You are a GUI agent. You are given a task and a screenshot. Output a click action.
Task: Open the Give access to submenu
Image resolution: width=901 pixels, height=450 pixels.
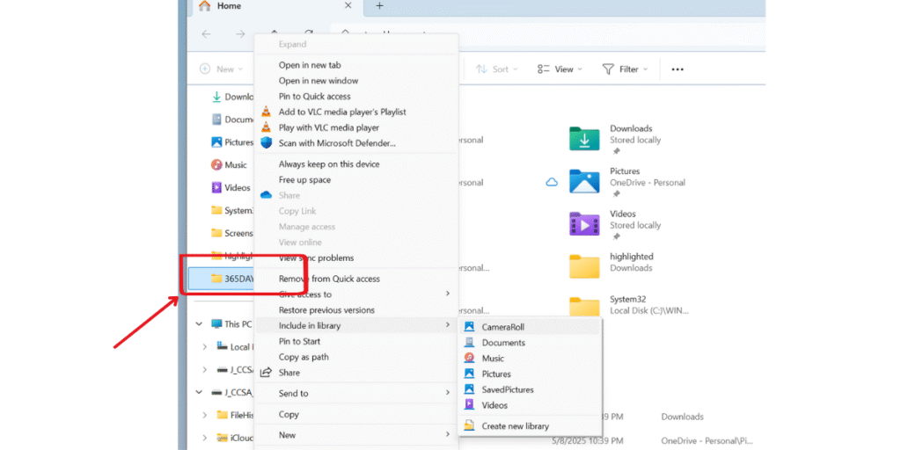(356, 294)
